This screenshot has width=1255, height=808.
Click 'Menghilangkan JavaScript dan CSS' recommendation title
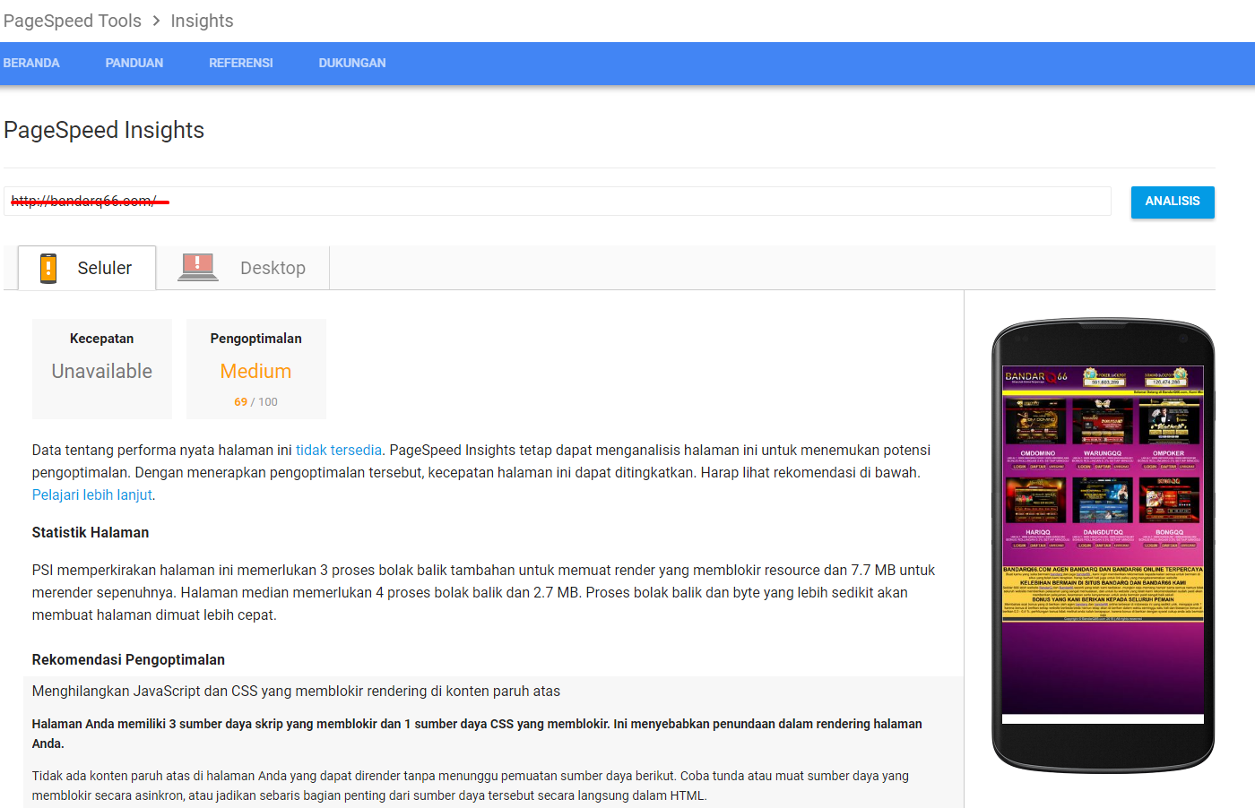(296, 691)
